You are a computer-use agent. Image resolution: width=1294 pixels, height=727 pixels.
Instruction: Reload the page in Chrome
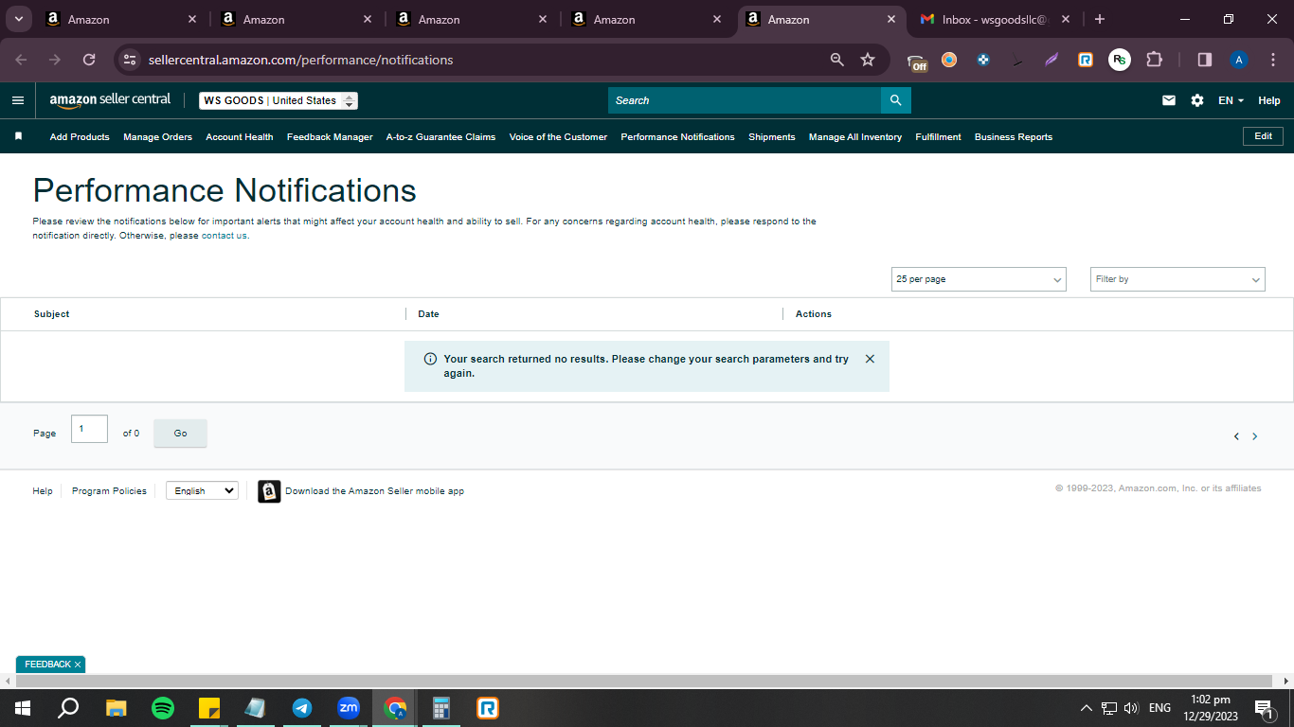click(89, 60)
